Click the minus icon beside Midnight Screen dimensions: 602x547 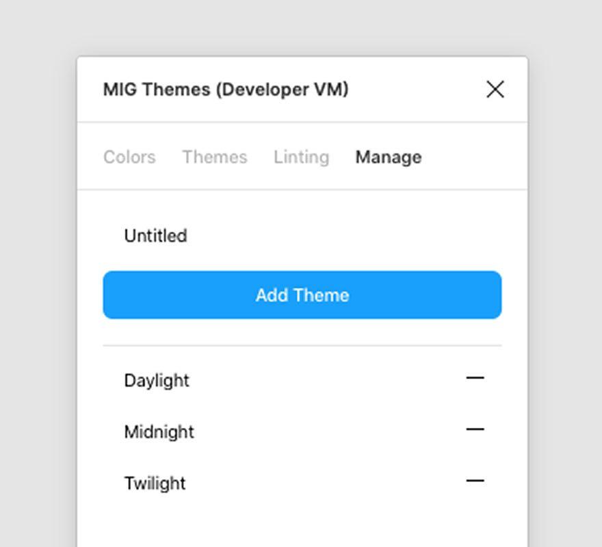(x=475, y=430)
